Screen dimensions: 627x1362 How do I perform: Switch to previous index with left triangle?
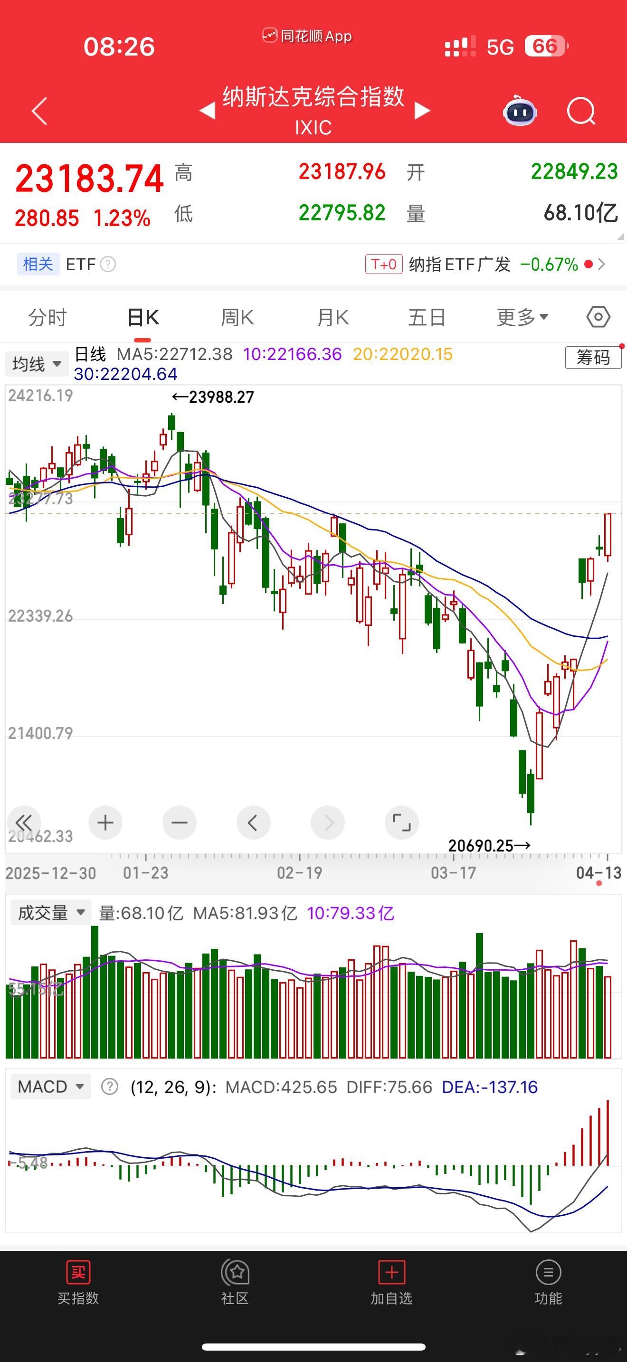[x=207, y=111]
